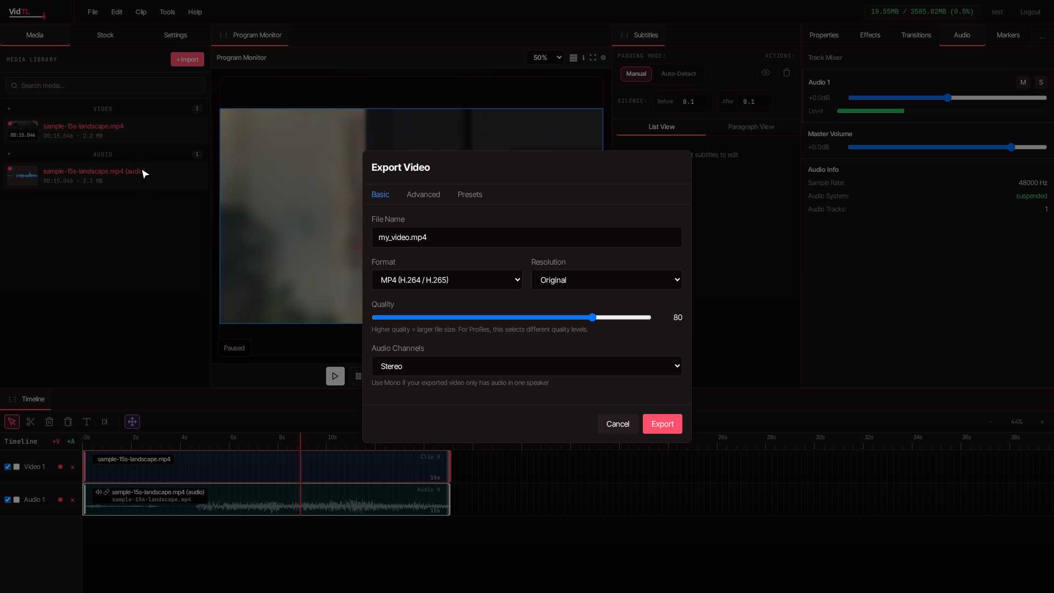This screenshot has height=593, width=1054.
Task: Click the Search media field
Action: [105, 86]
